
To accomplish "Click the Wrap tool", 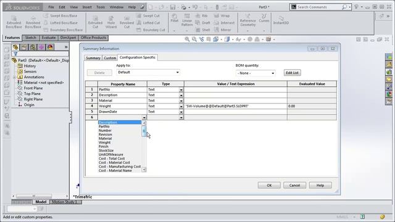I will tap(222, 15).
